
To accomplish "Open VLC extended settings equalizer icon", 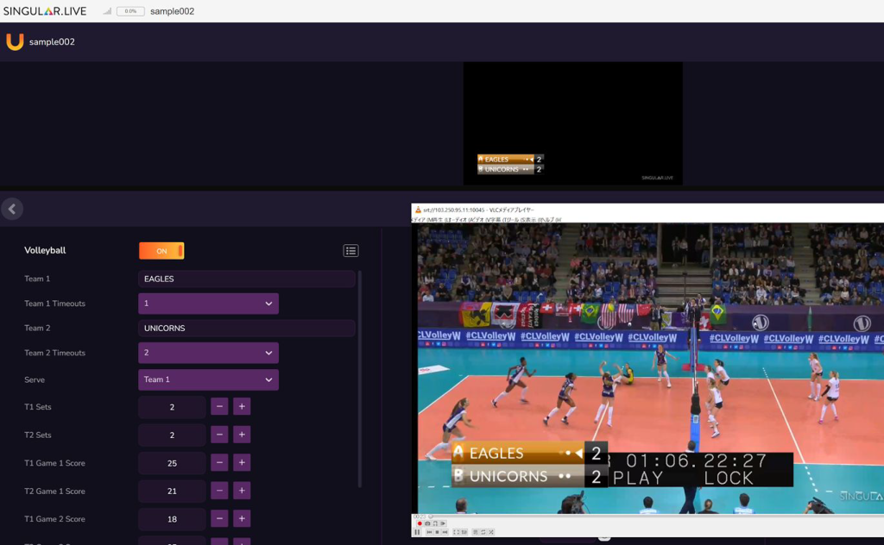I will click(x=465, y=532).
